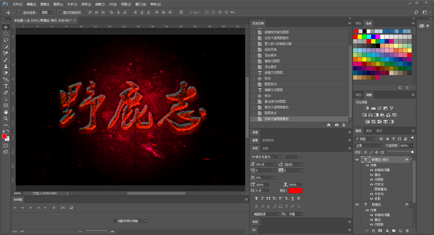Create new snapshot with camera icon in History
The width and height of the screenshot is (434, 235).
point(337,125)
